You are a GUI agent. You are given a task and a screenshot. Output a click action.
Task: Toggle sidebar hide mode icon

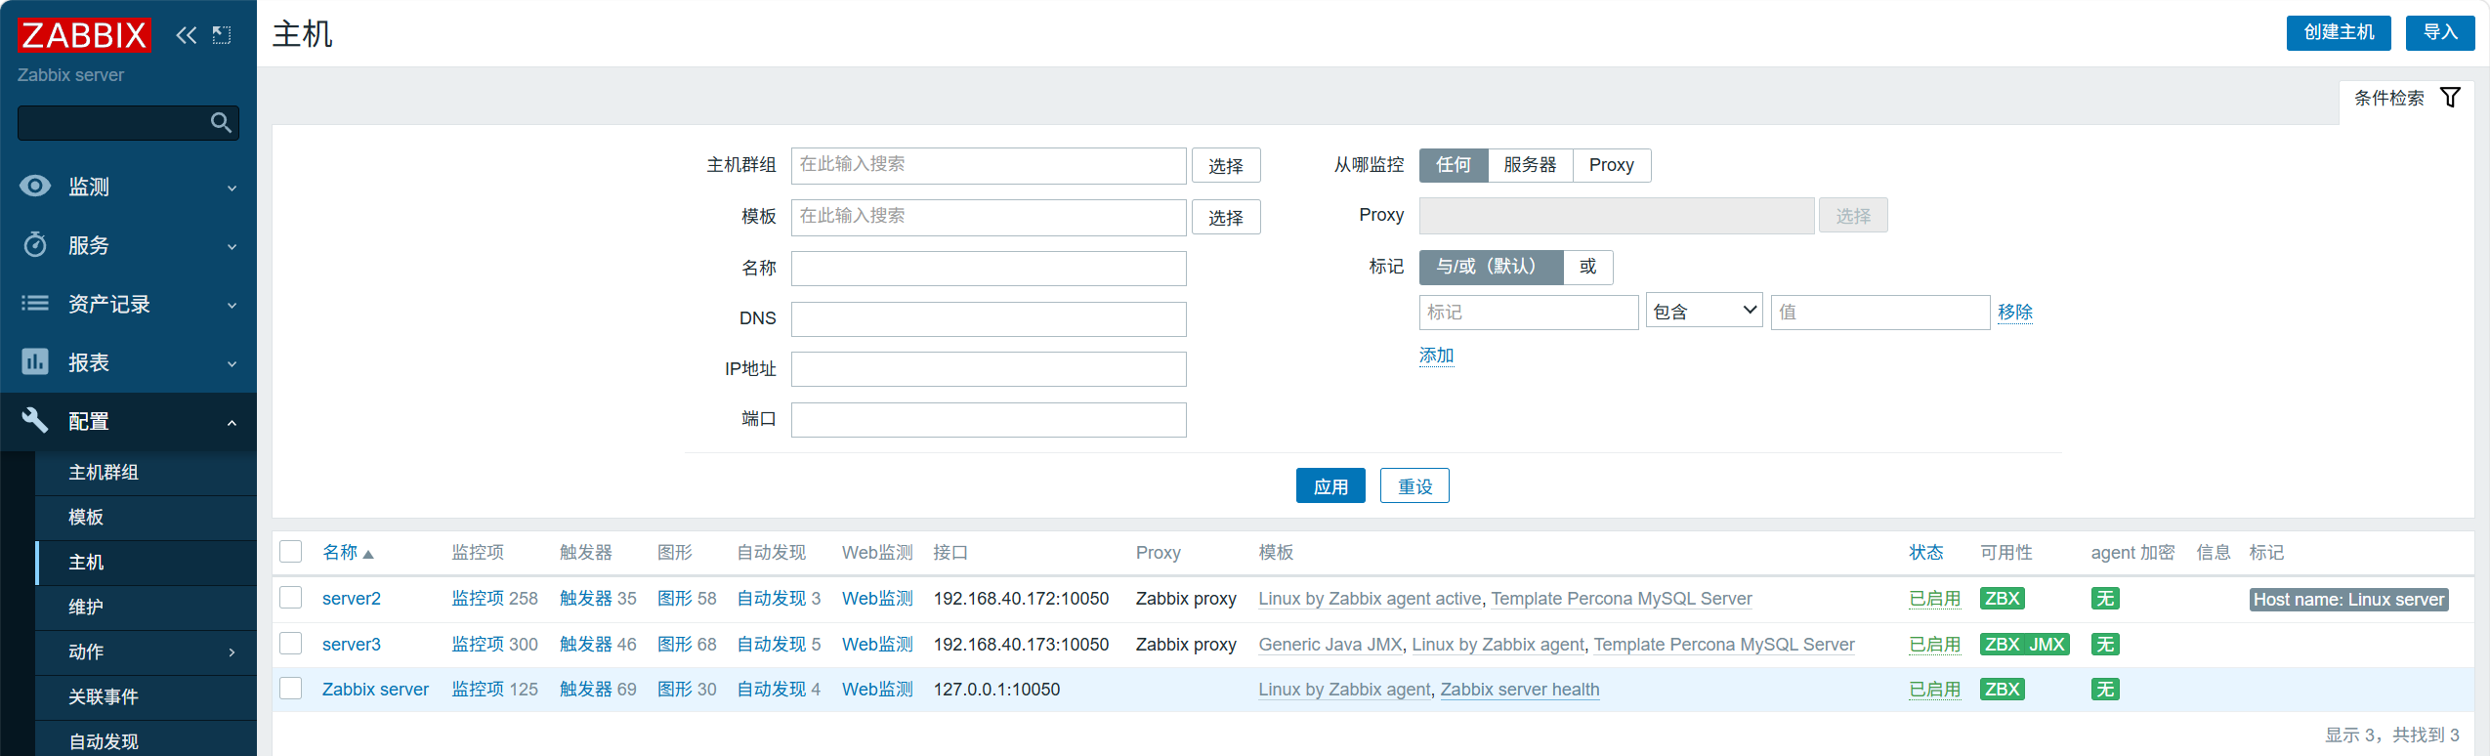(x=222, y=35)
